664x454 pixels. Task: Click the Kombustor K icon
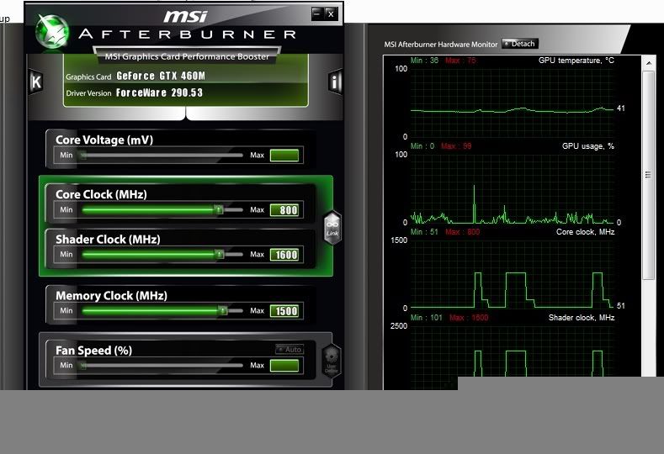(36, 82)
